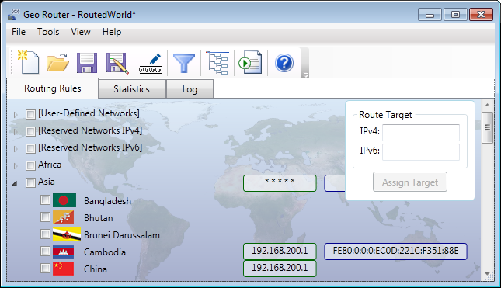
Task: Switch to the Statistics tab
Action: point(132,89)
